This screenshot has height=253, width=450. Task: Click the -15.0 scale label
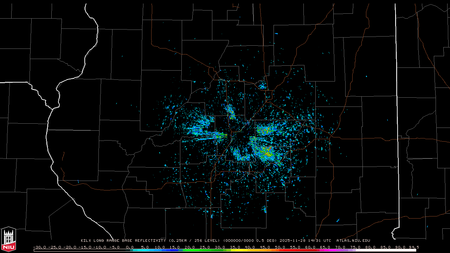tap(85, 247)
